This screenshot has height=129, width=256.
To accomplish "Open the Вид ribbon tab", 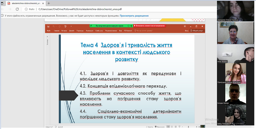I will click(x=120, y=31).
